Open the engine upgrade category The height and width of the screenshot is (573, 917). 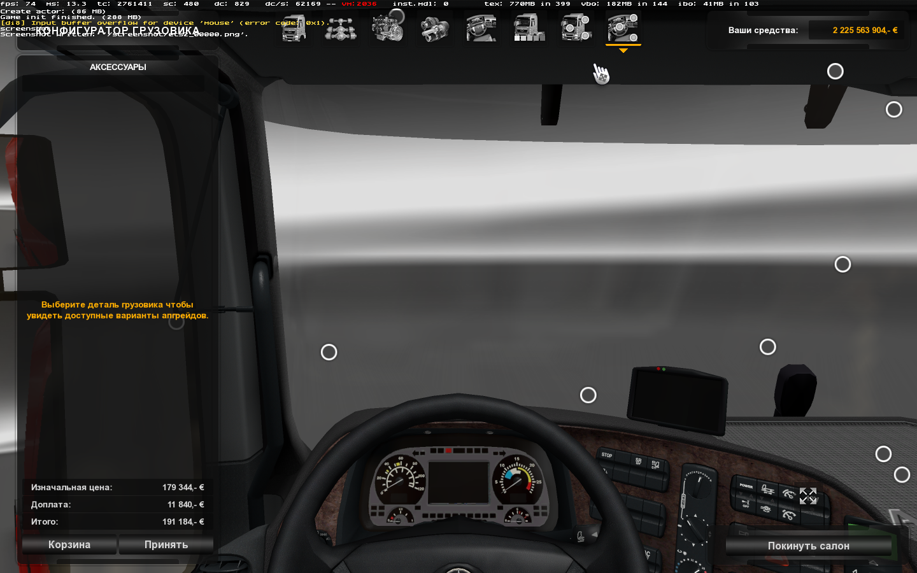(388, 29)
